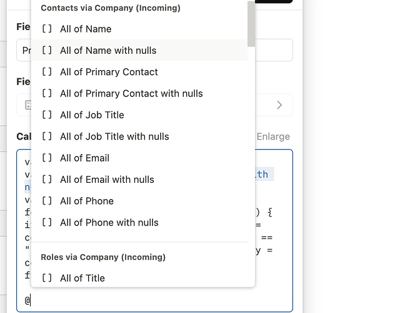The width and height of the screenshot is (410, 313).
Task: Click bracket icon beside All of Title
Action: point(47,278)
